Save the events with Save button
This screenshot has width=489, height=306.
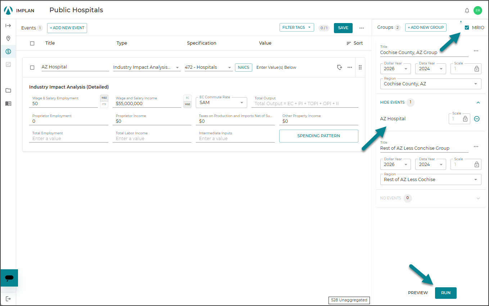point(343,28)
